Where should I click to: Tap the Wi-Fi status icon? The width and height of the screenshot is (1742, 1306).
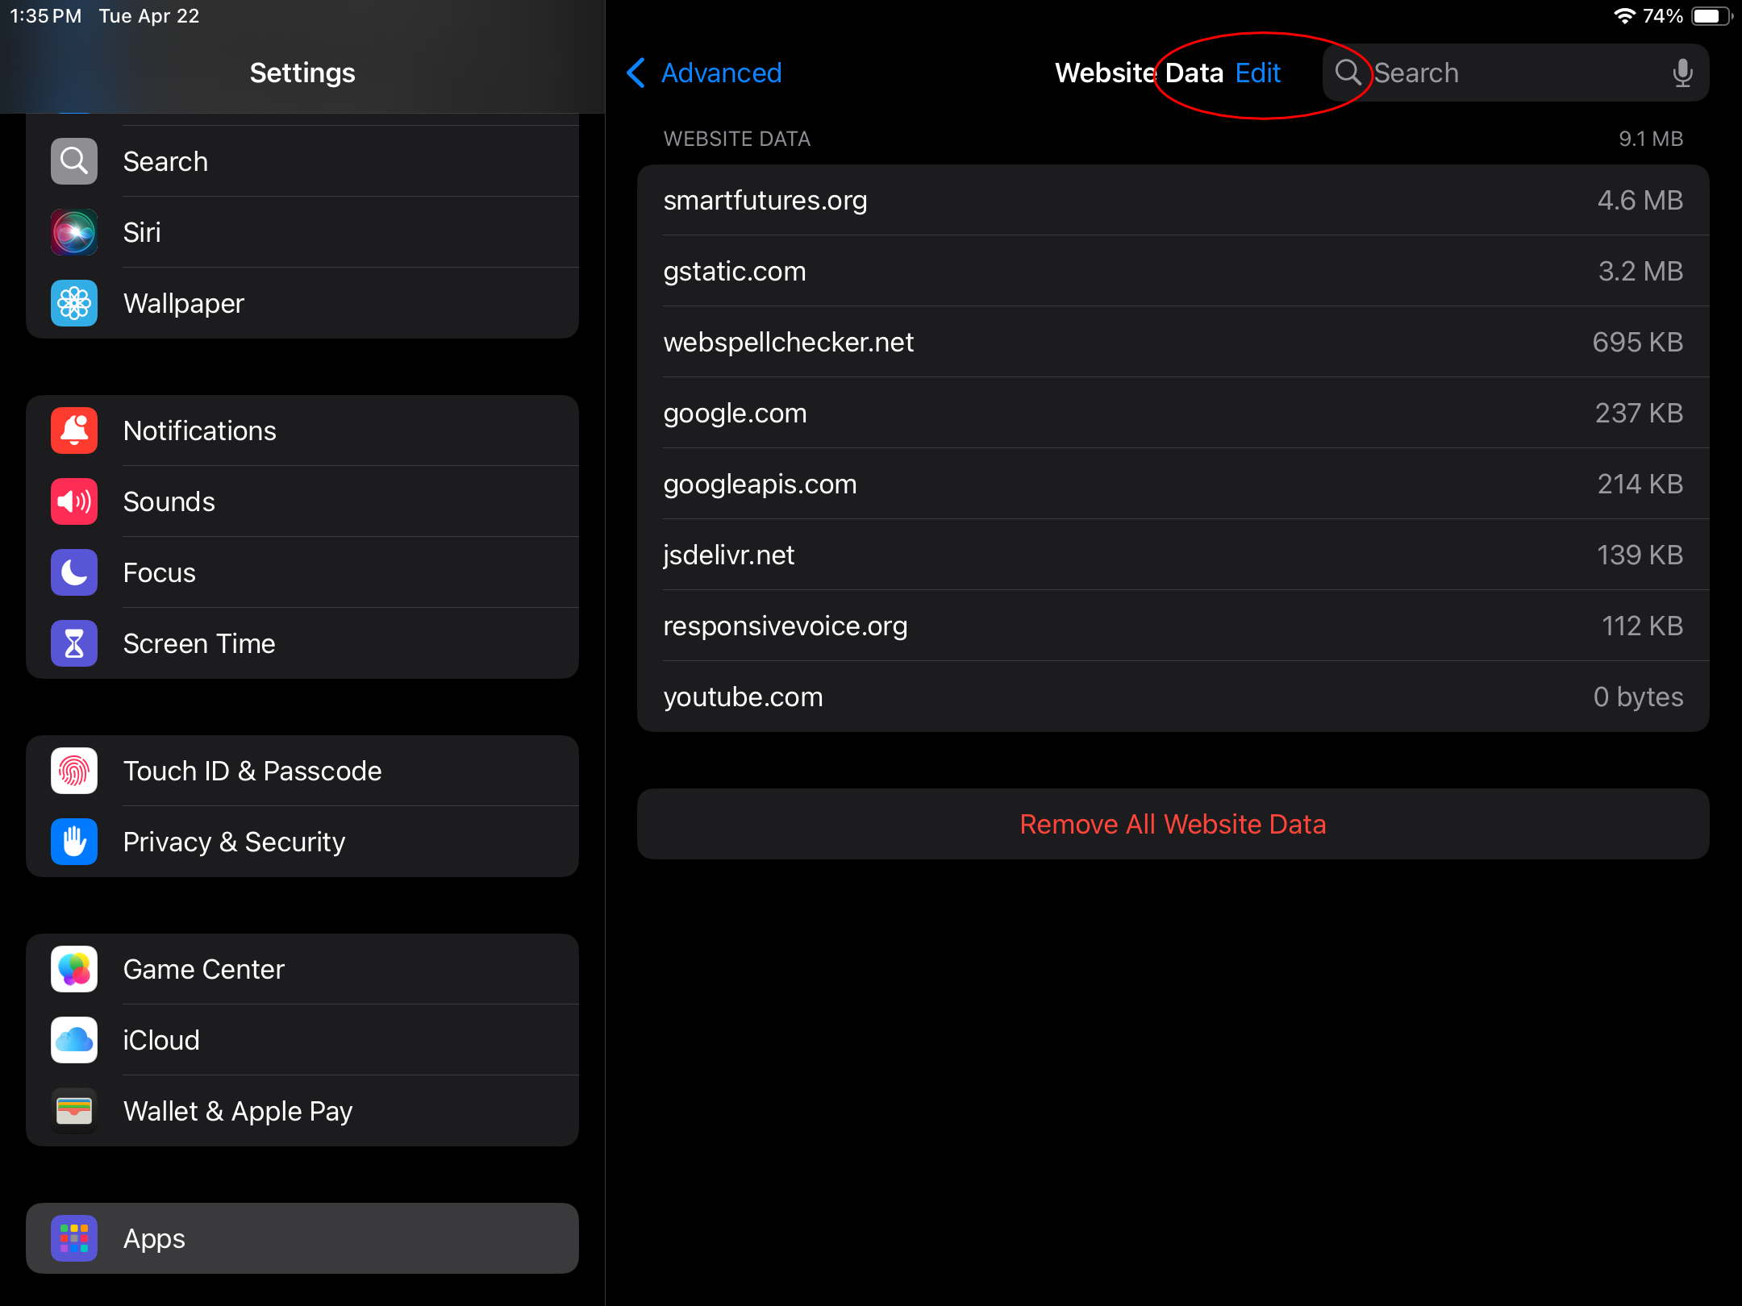pyautogui.click(x=1624, y=16)
